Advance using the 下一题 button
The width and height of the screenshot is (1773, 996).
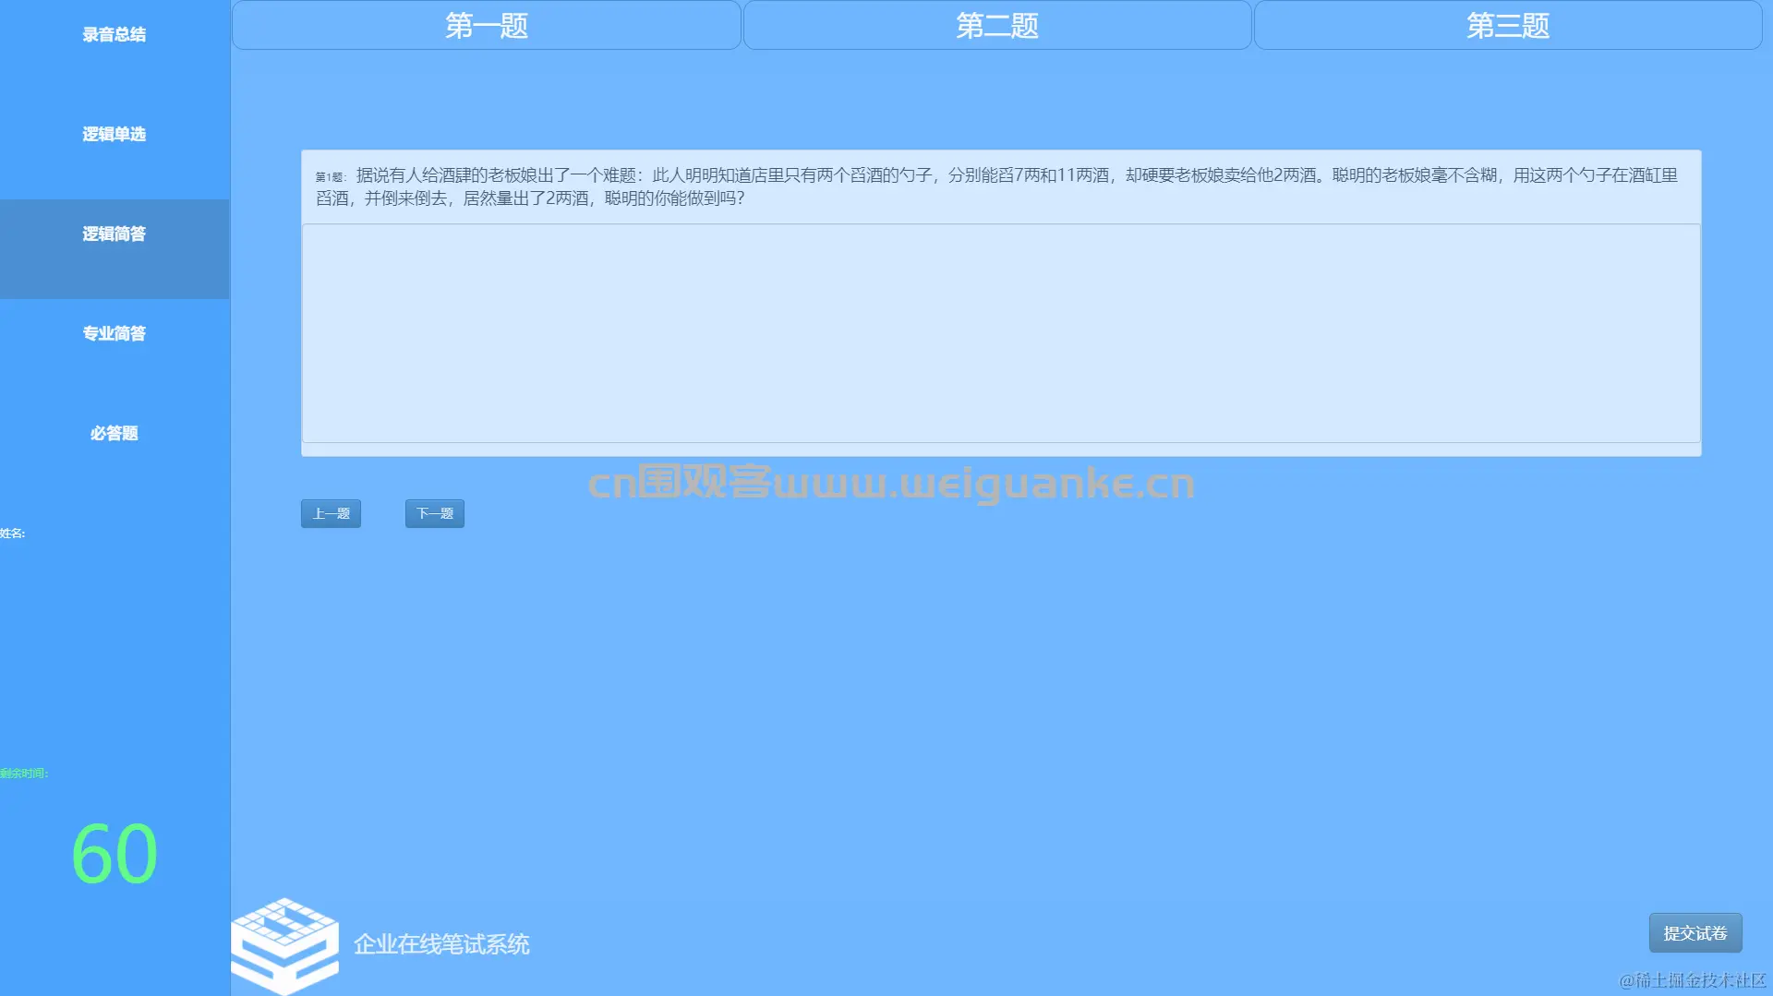435,514
